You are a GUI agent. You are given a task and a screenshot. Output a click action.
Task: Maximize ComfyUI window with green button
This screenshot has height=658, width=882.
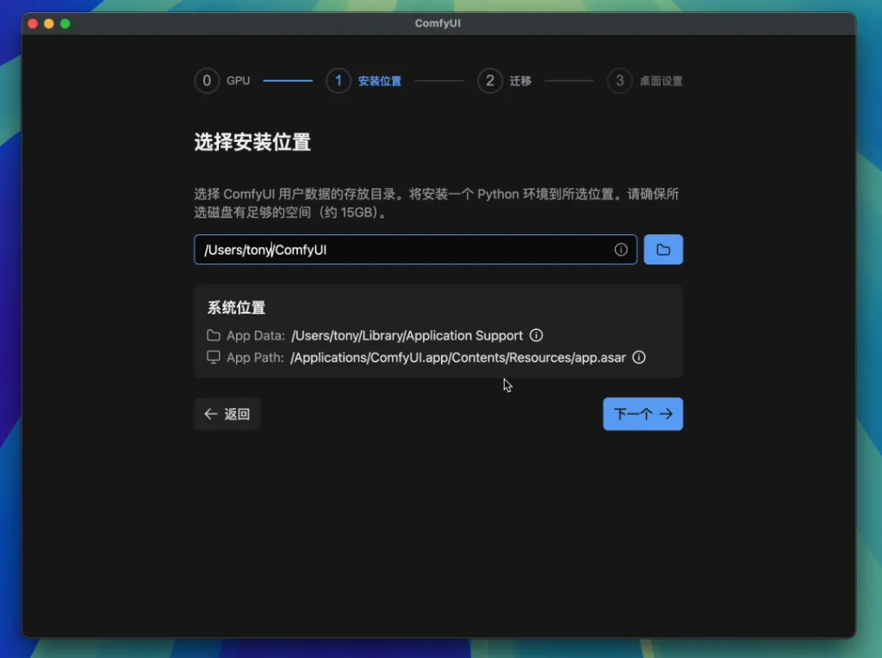[x=65, y=23]
